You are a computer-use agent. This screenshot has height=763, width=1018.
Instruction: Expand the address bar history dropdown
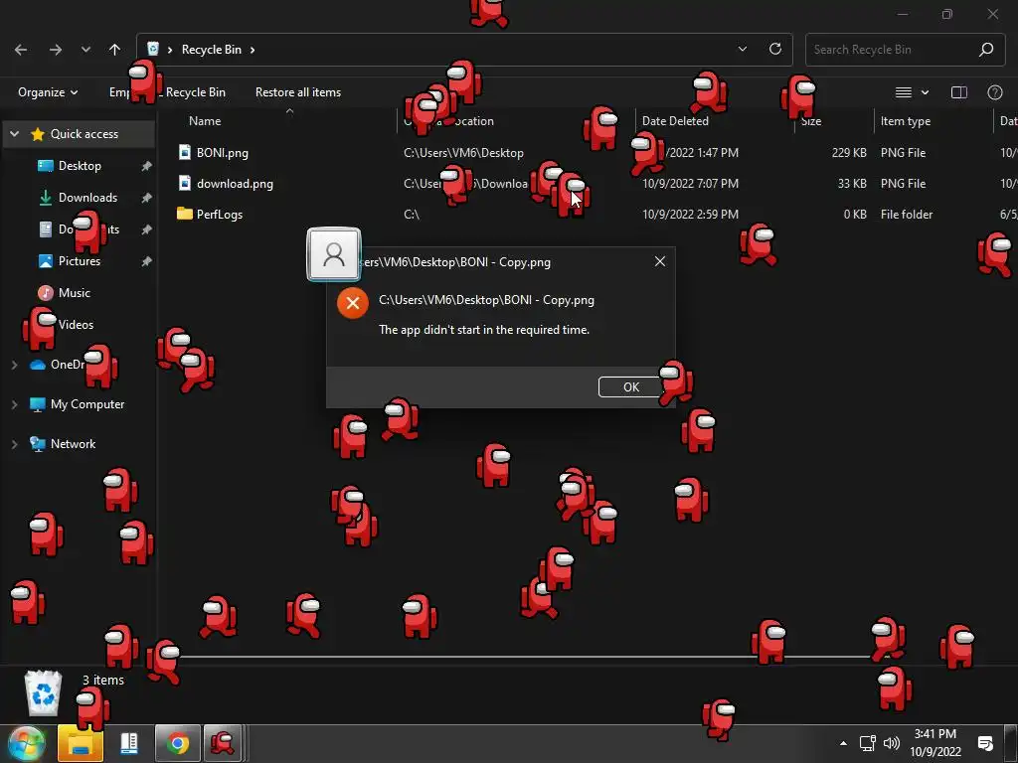click(x=743, y=49)
